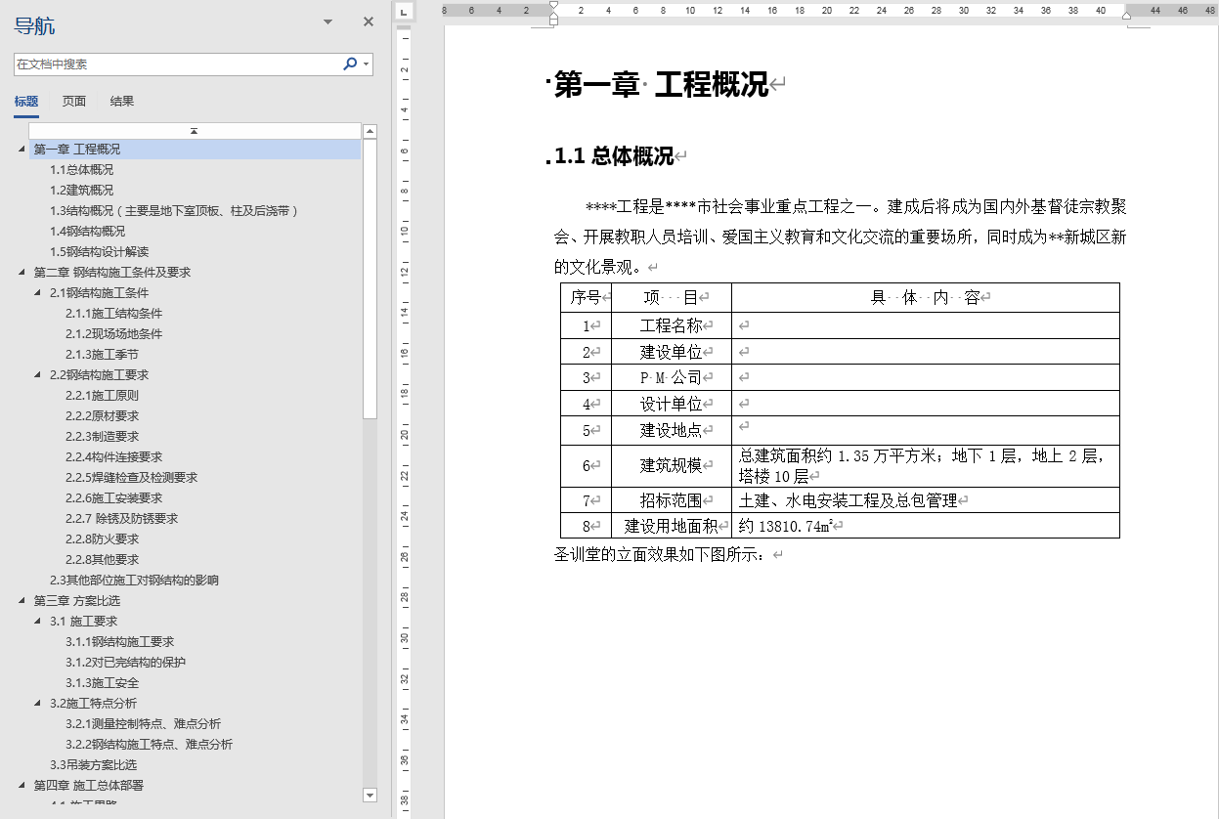Viewport: 1219px width, 819px height.
Task: Switch to the 结果 tab
Action: point(121,101)
